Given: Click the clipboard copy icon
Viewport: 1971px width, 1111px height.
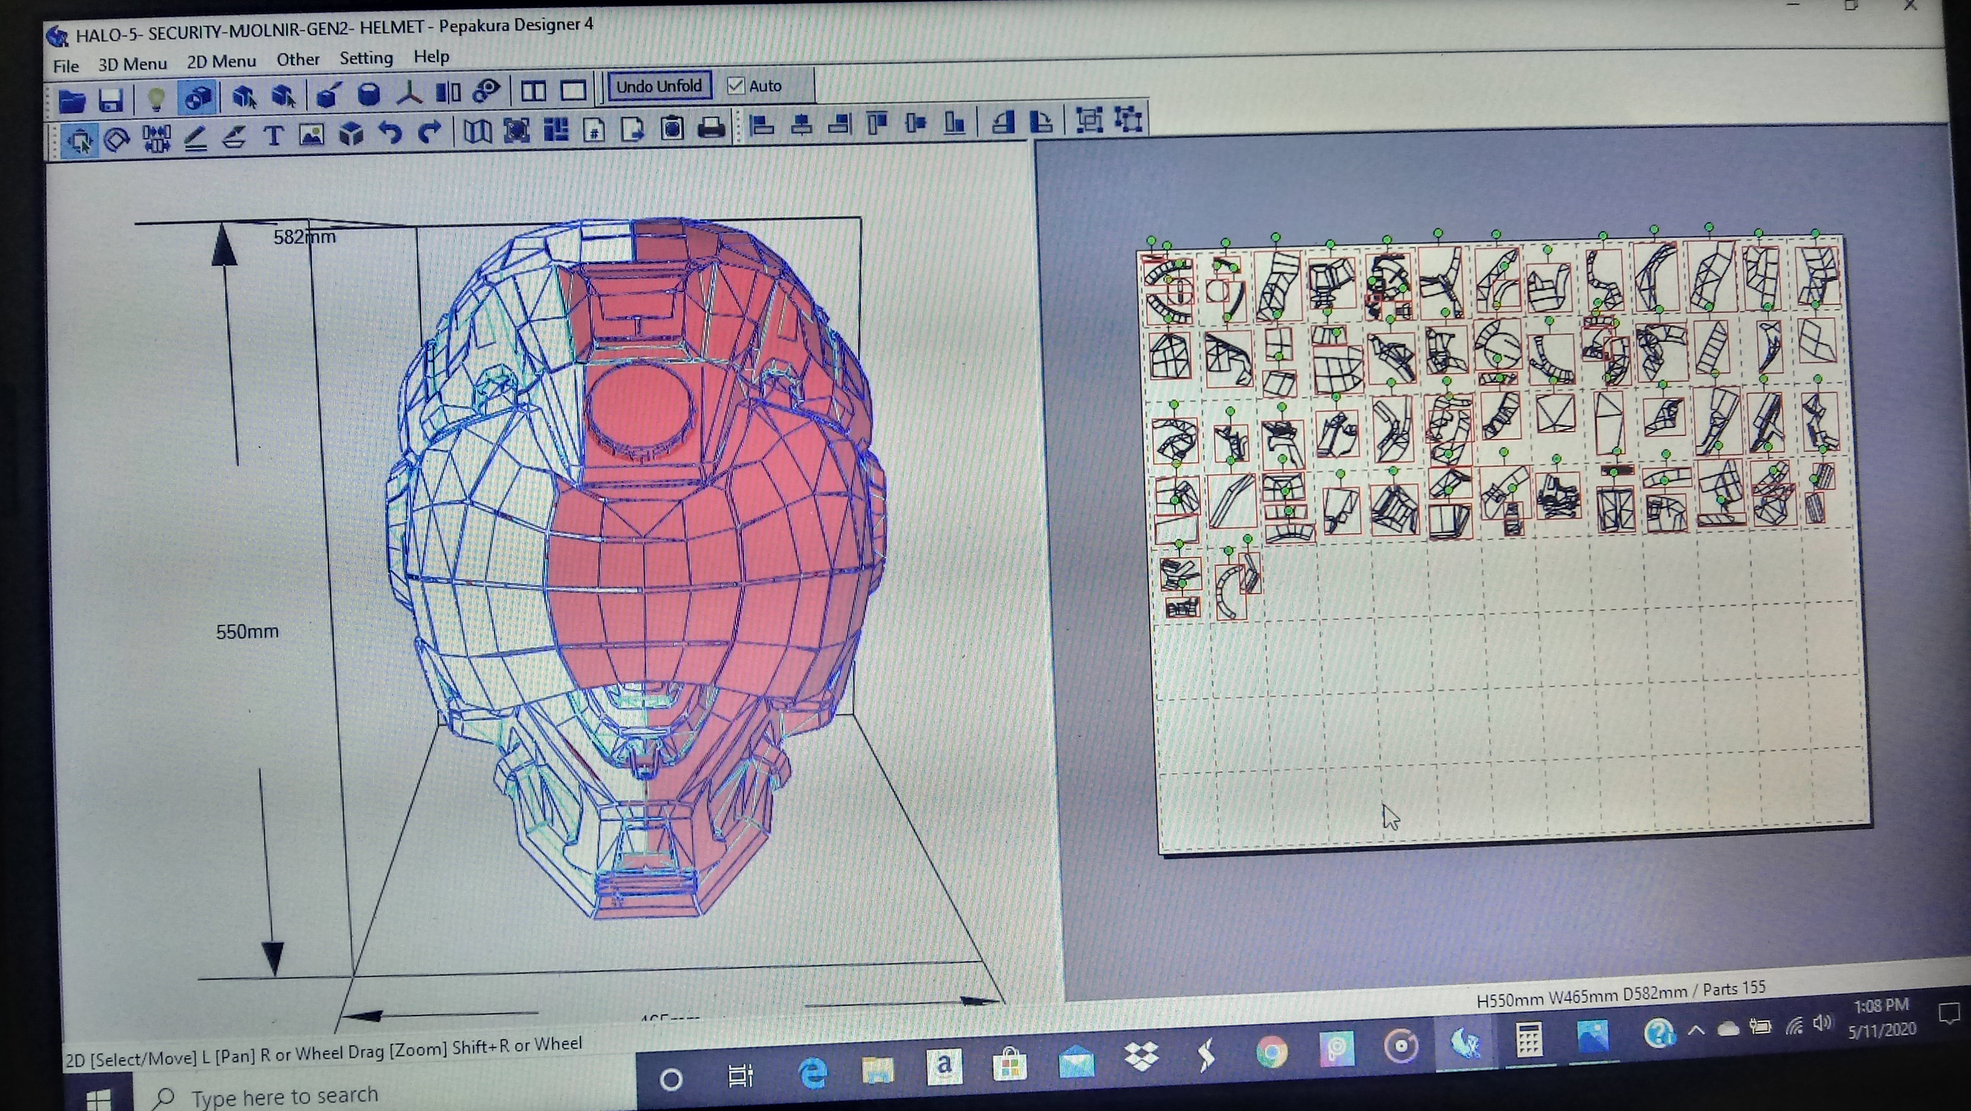Looking at the screenshot, I should 673,129.
